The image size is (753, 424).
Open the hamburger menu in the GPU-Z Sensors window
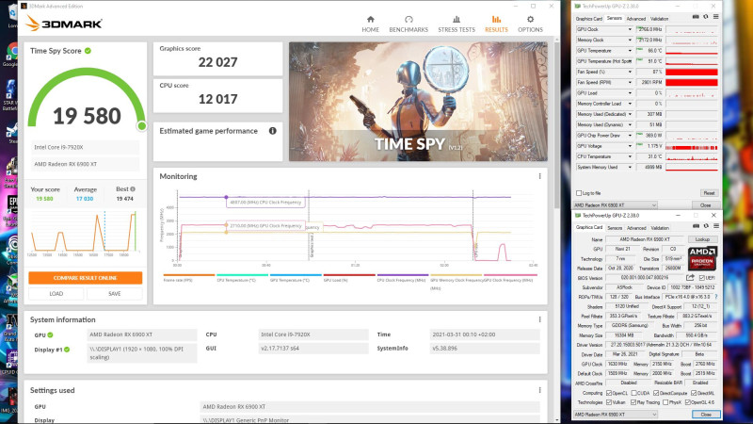[x=715, y=17]
